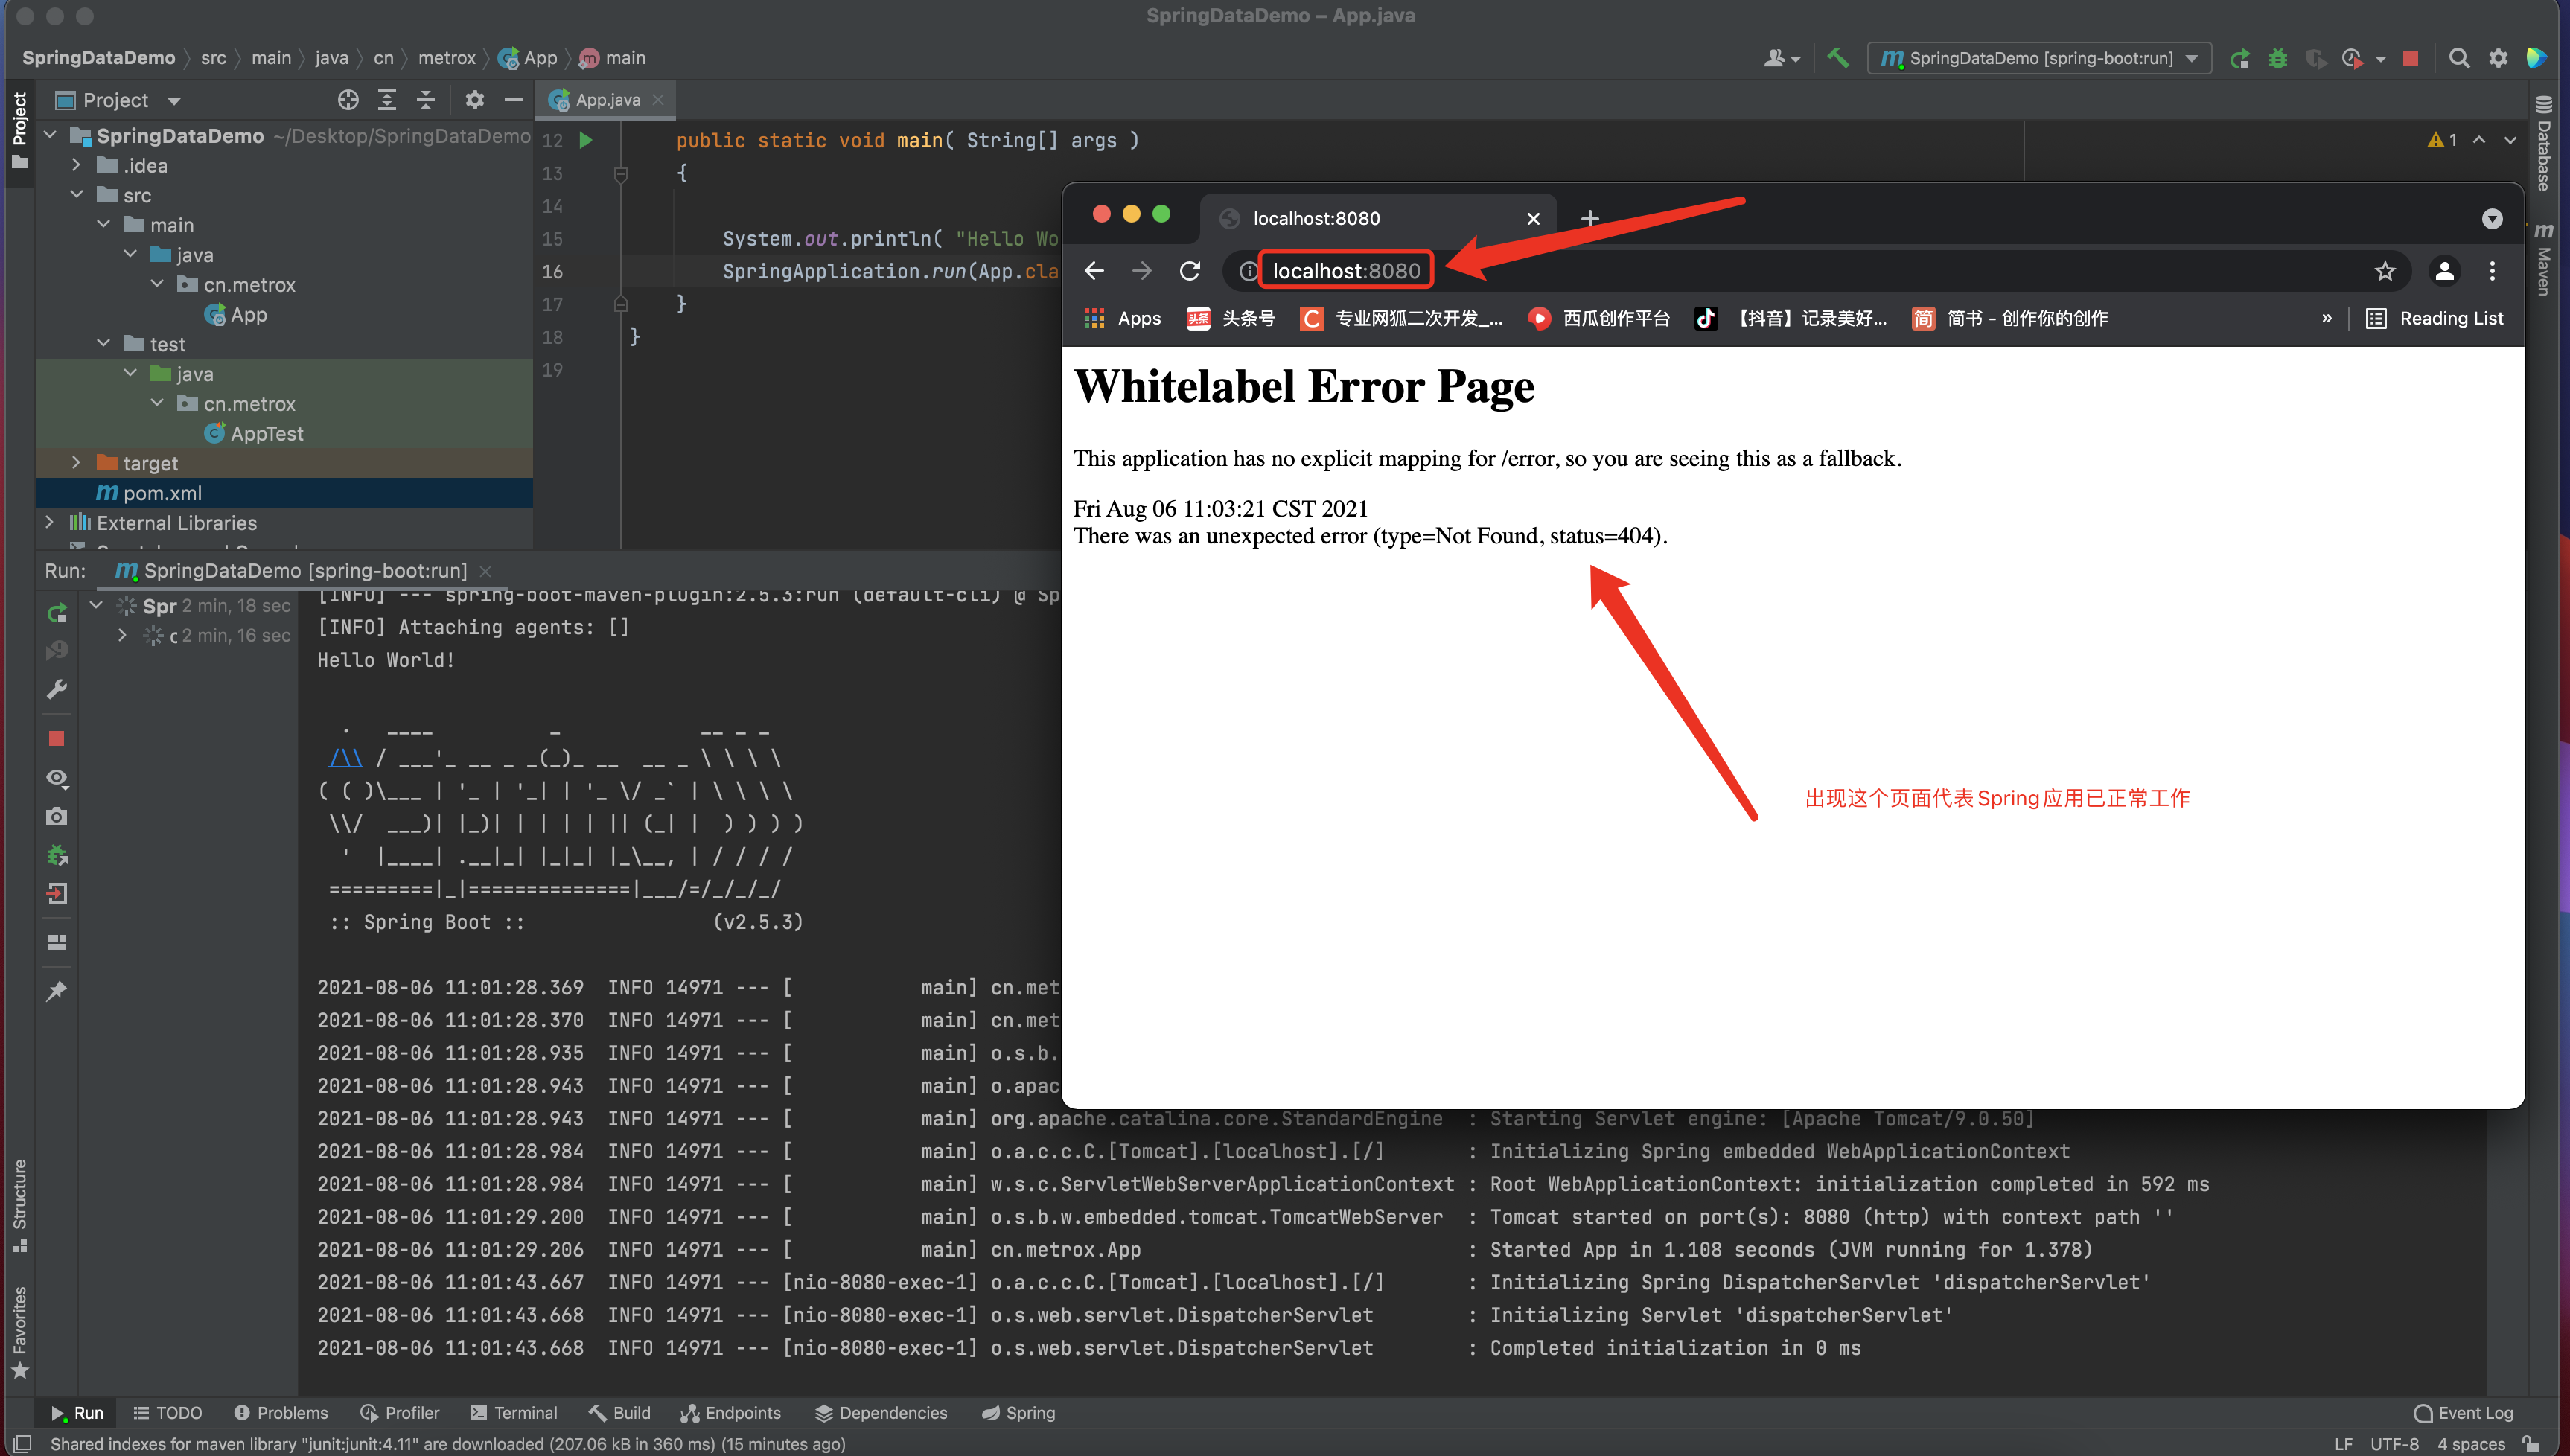Toggle the eye icon in the Run toolbar
2570x1456 pixels.
[57, 778]
